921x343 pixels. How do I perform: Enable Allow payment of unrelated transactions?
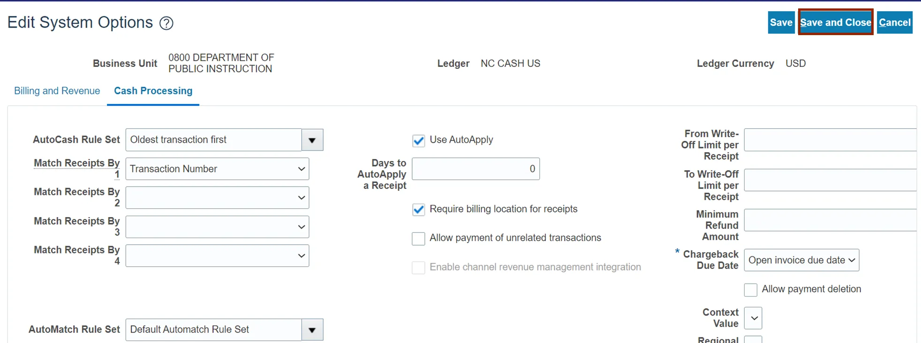(x=418, y=239)
